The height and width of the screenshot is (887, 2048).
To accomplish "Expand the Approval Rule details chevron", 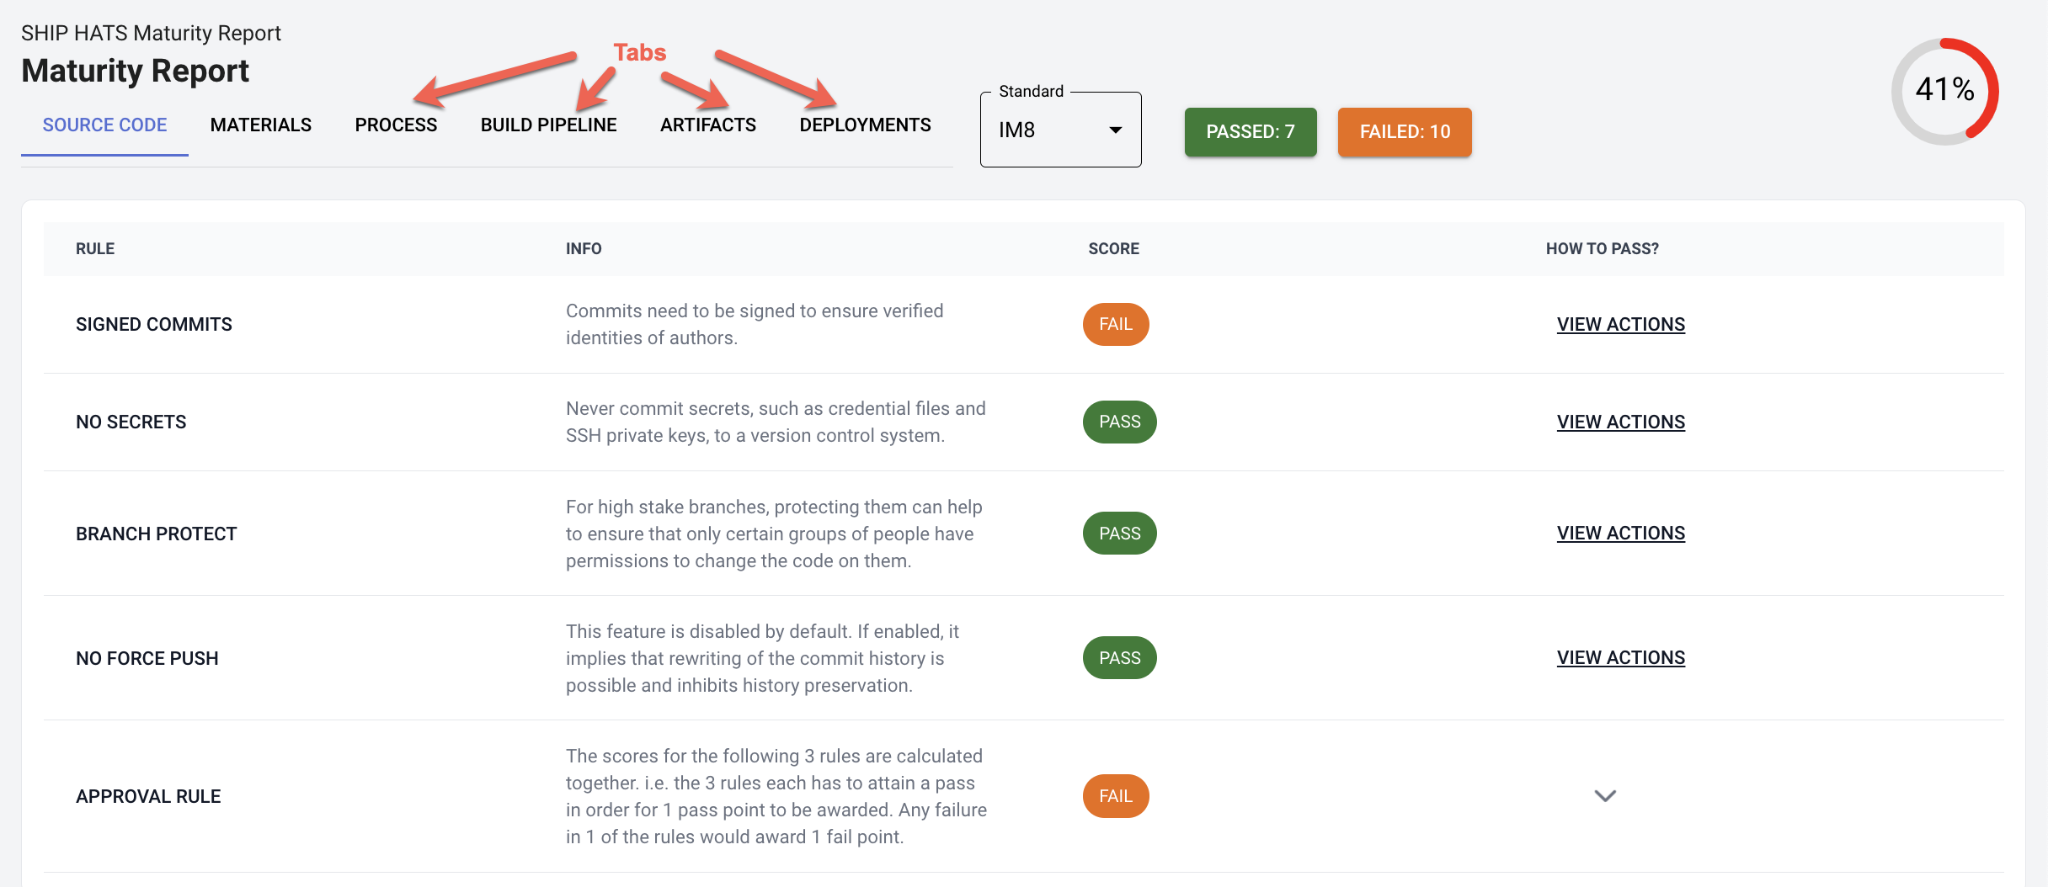I will 1607,796.
